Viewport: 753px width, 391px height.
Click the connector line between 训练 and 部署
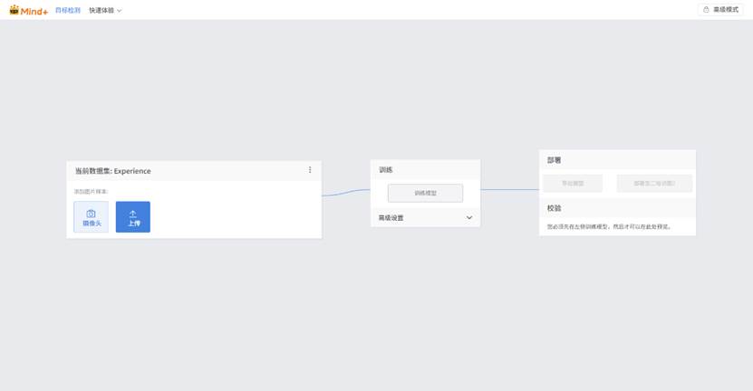tap(509, 189)
